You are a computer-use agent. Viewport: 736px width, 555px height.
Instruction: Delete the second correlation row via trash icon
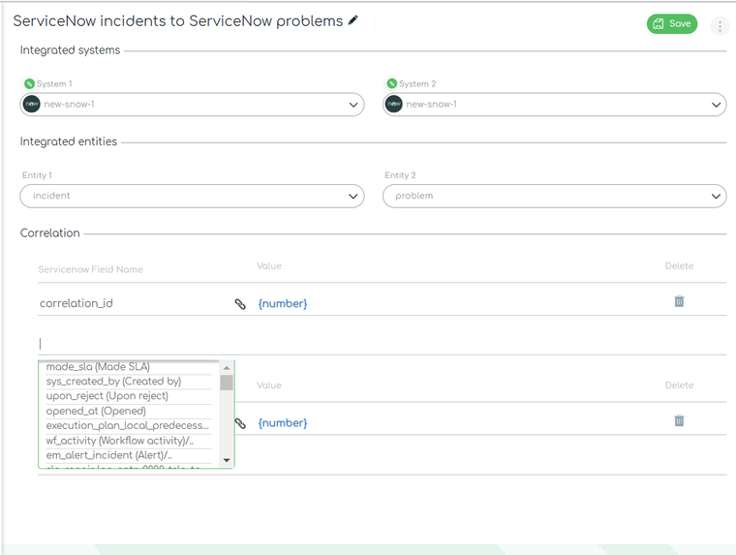[679, 420]
